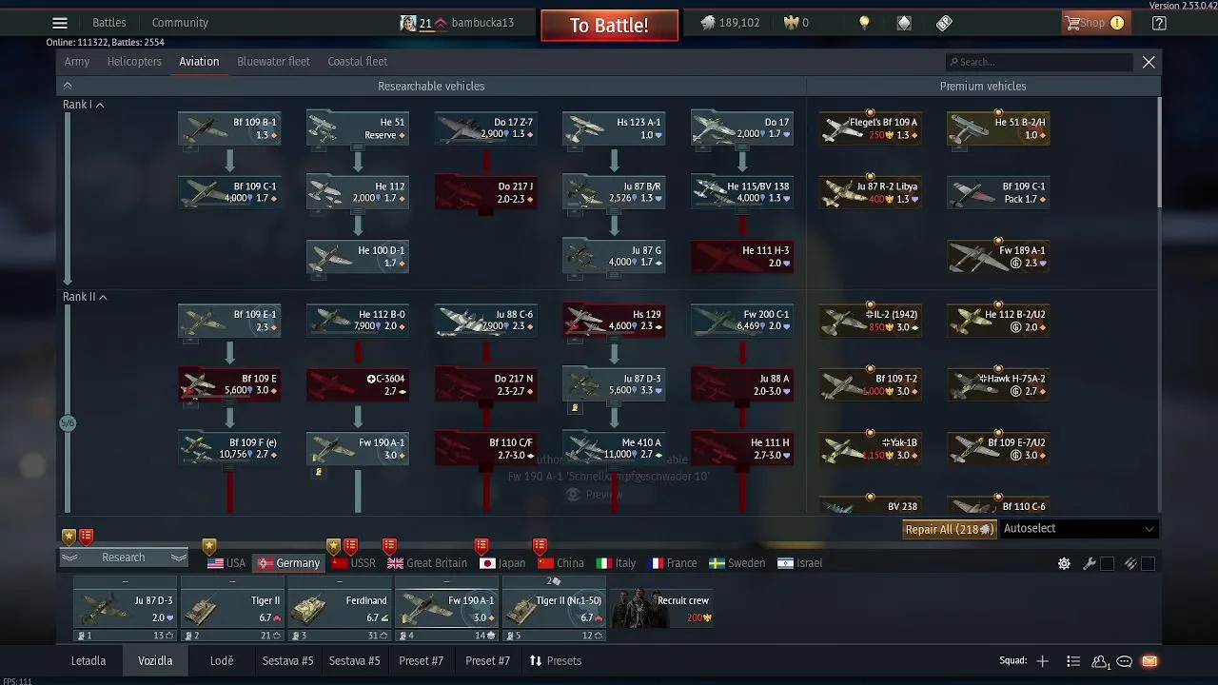Select the Letadla preset tab
The width and height of the screenshot is (1218, 685).
[88, 661]
